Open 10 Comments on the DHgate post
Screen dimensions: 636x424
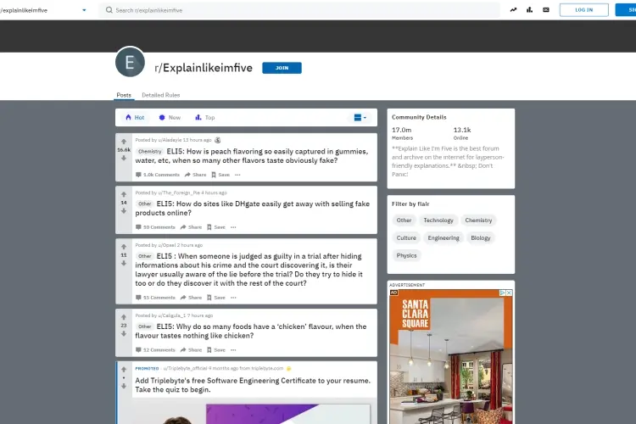(x=155, y=227)
